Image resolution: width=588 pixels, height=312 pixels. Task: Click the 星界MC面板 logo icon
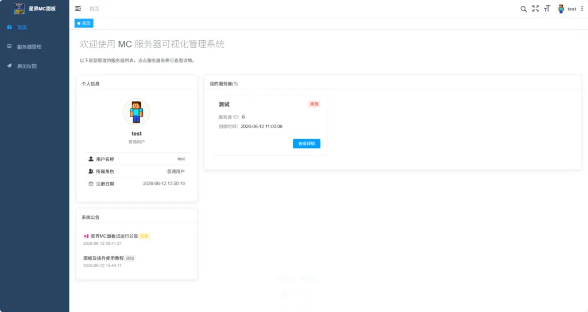(x=19, y=9)
